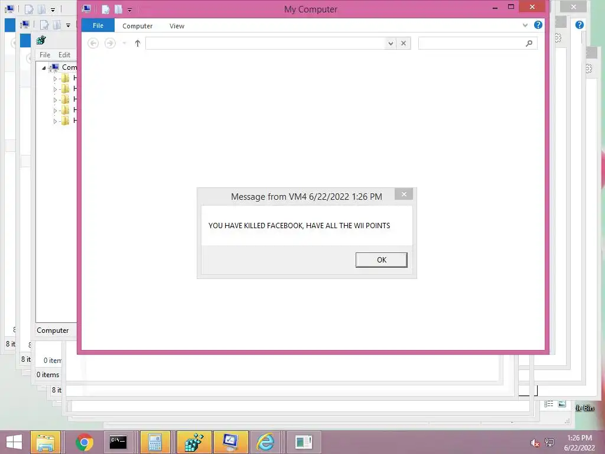Launch Google Chrome from taskbar
605x454 pixels.
click(x=84, y=442)
